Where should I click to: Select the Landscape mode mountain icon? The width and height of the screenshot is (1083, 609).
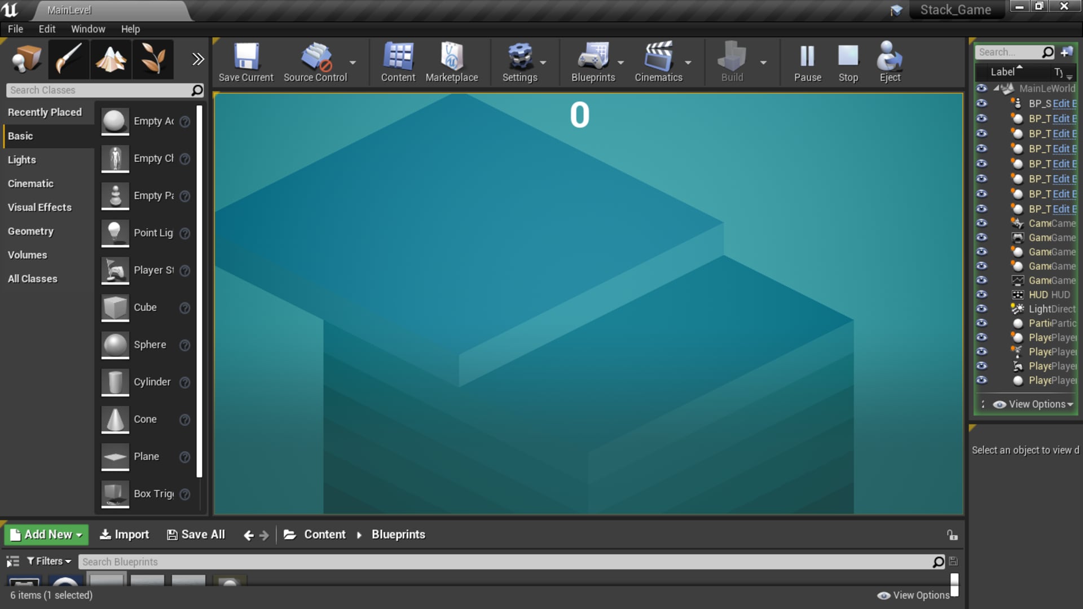(111, 59)
